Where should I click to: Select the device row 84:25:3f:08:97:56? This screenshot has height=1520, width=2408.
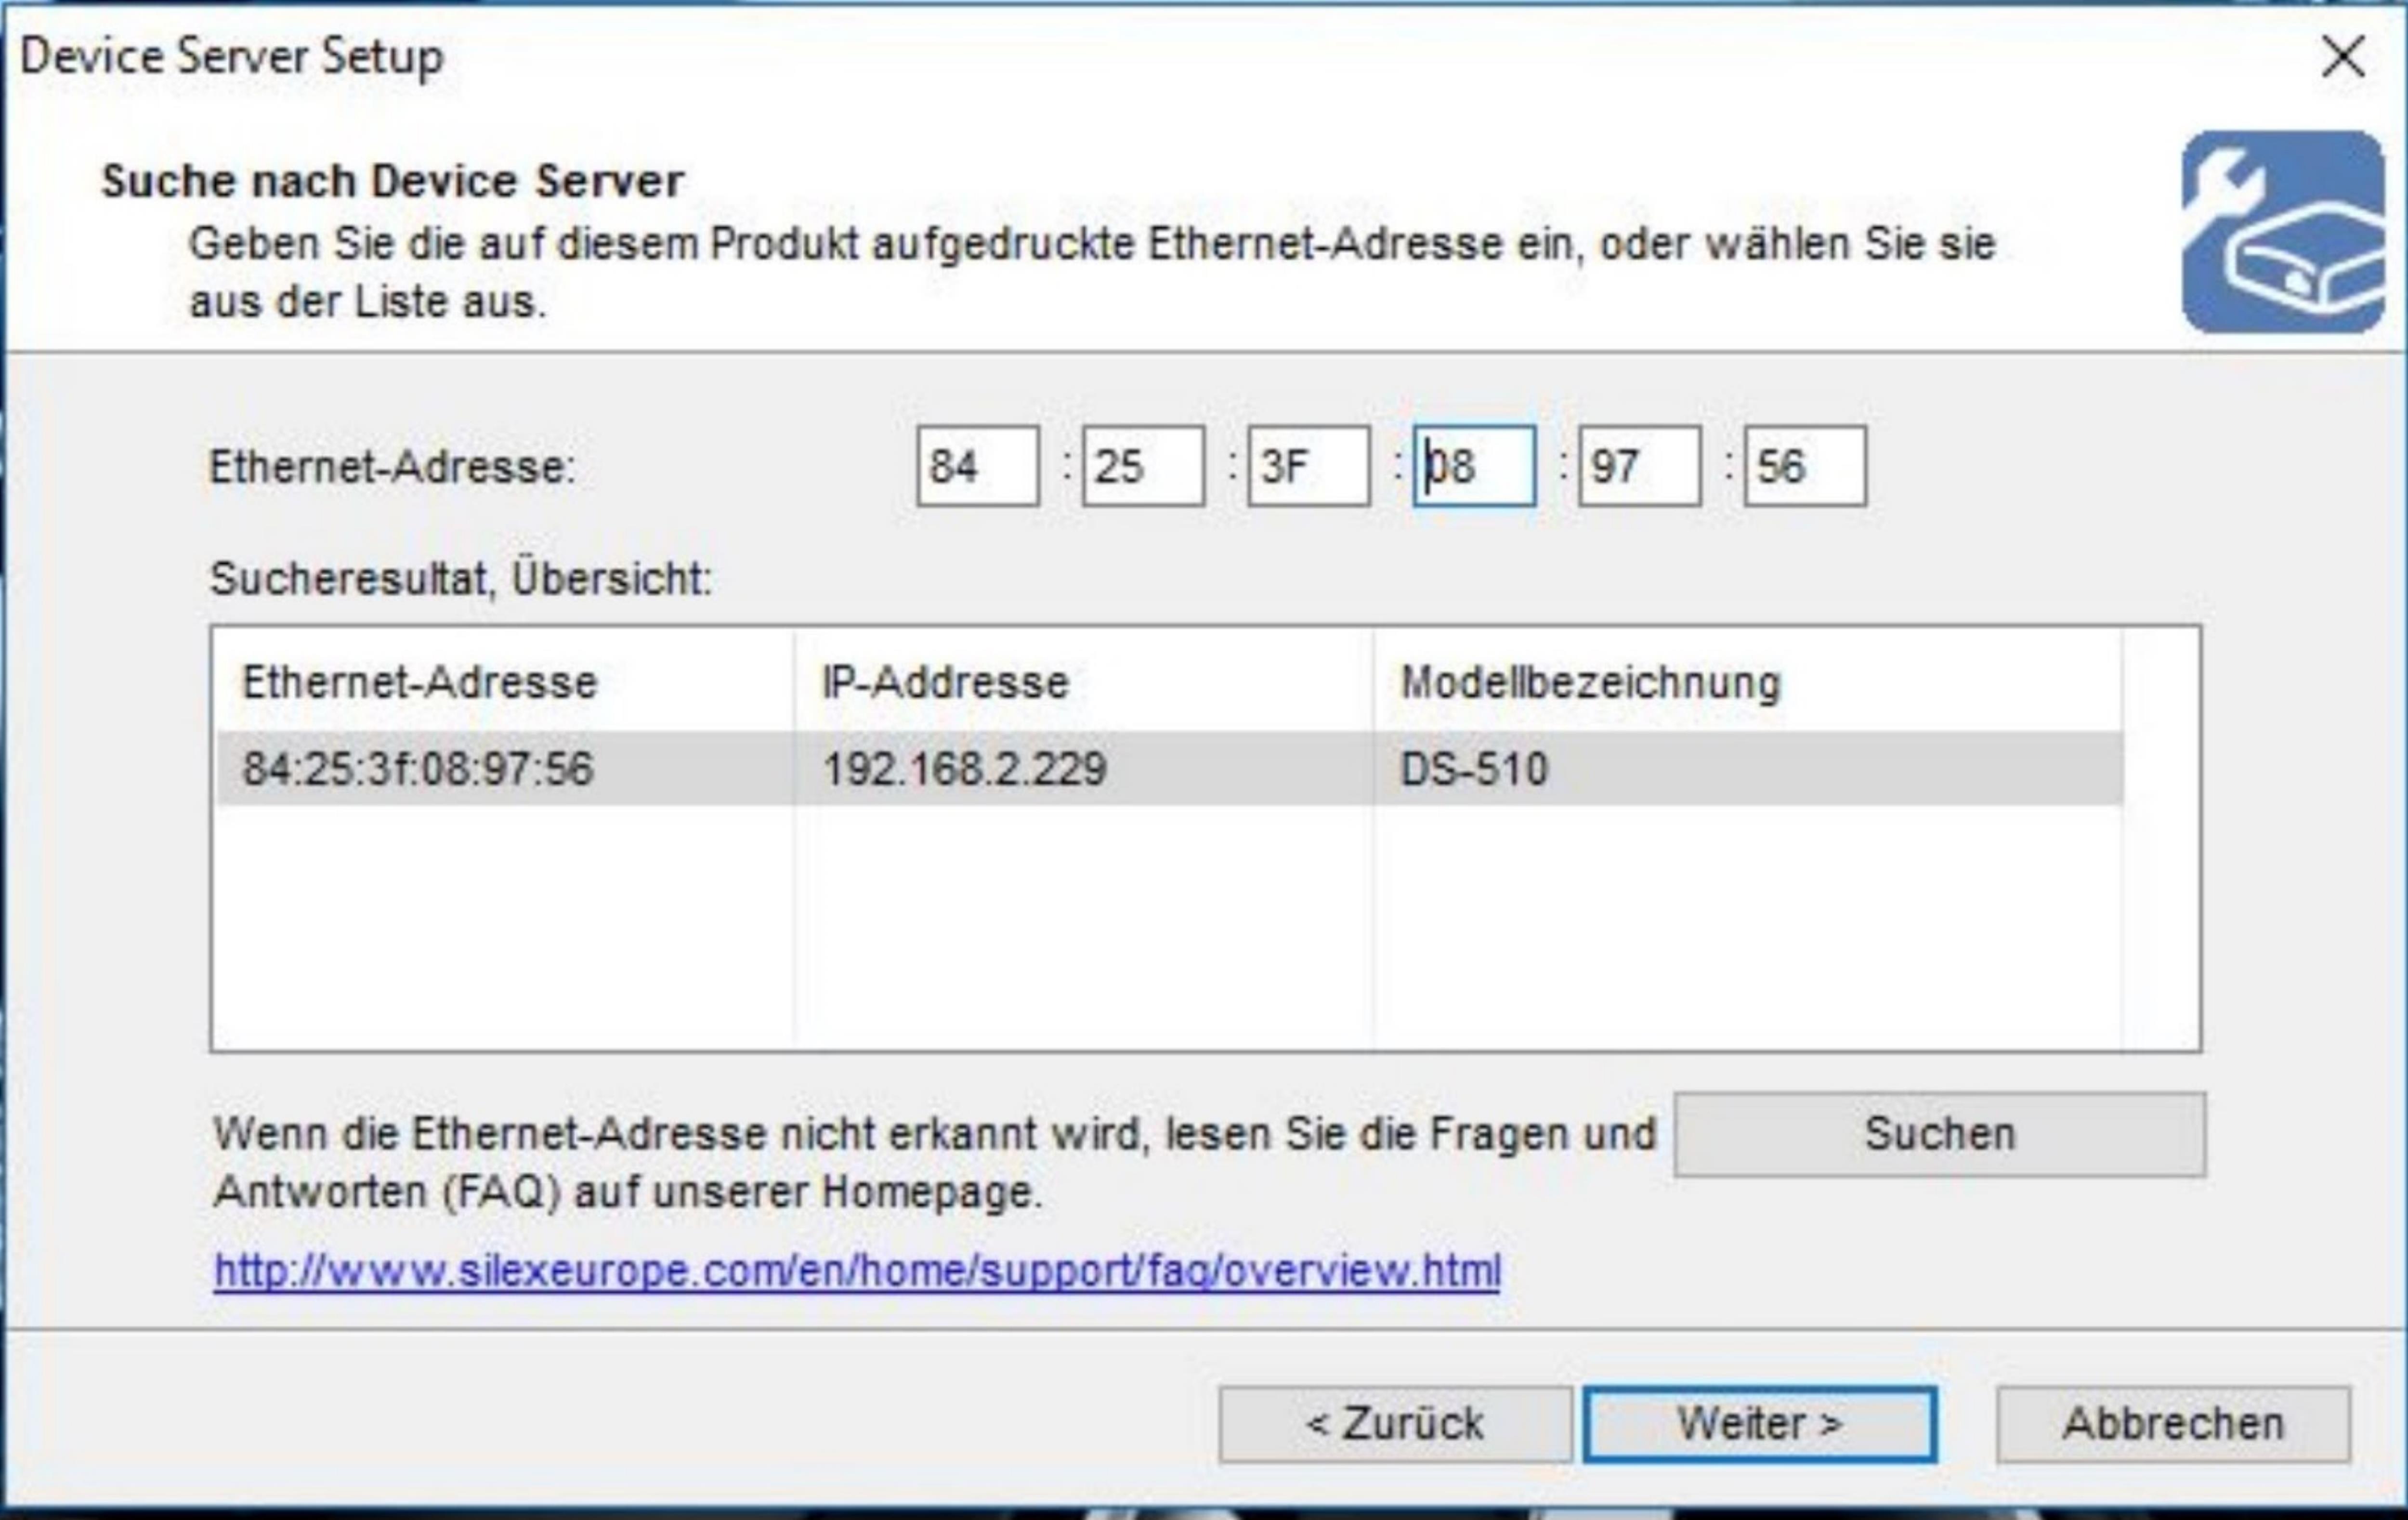click(420, 770)
